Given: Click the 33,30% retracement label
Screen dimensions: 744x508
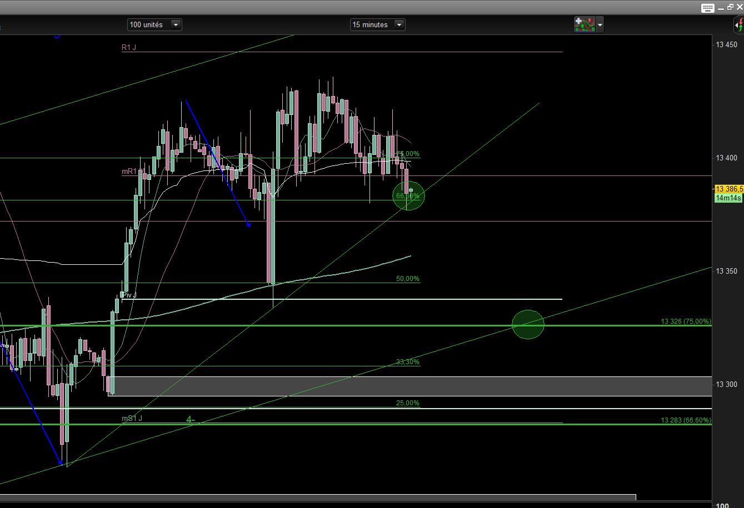Looking at the screenshot, I should pyautogui.click(x=408, y=362).
